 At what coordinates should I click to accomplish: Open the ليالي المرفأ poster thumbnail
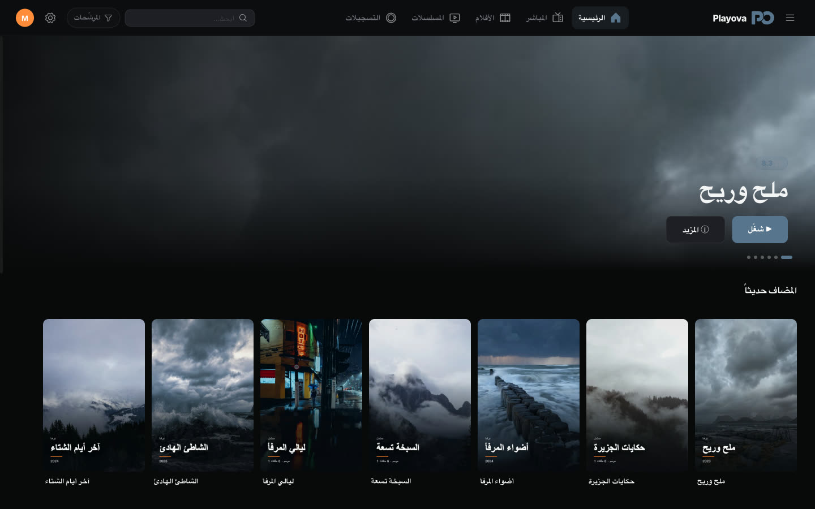[x=311, y=395]
